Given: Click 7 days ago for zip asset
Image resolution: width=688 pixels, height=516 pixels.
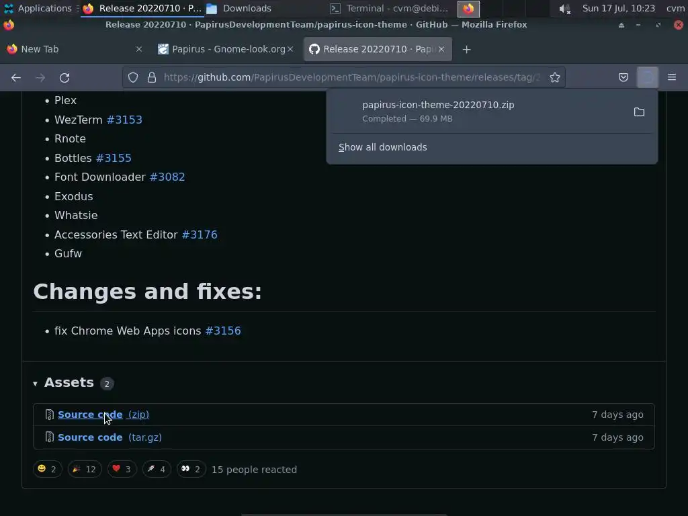Looking at the screenshot, I should click(x=617, y=415).
